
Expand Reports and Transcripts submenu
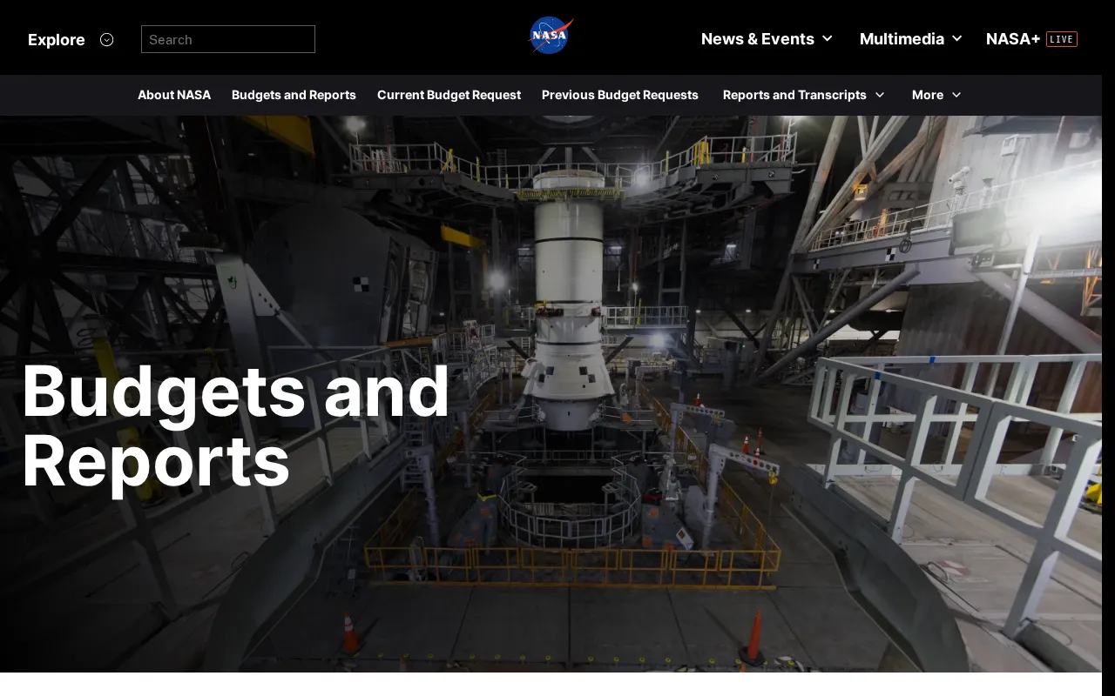coord(803,95)
